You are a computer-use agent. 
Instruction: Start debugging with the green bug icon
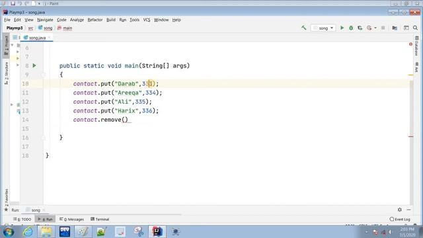click(x=351, y=28)
